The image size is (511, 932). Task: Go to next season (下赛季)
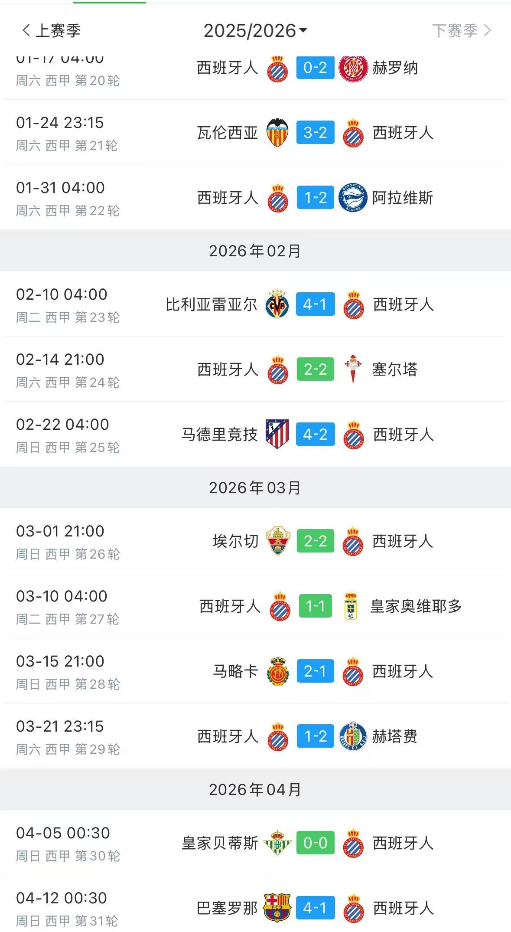(461, 31)
